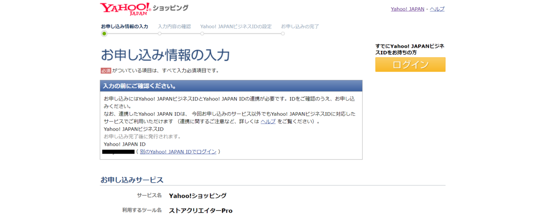
Task: Click the blacked-out Yahoo! JAPAN ID value
Action: click(118, 152)
